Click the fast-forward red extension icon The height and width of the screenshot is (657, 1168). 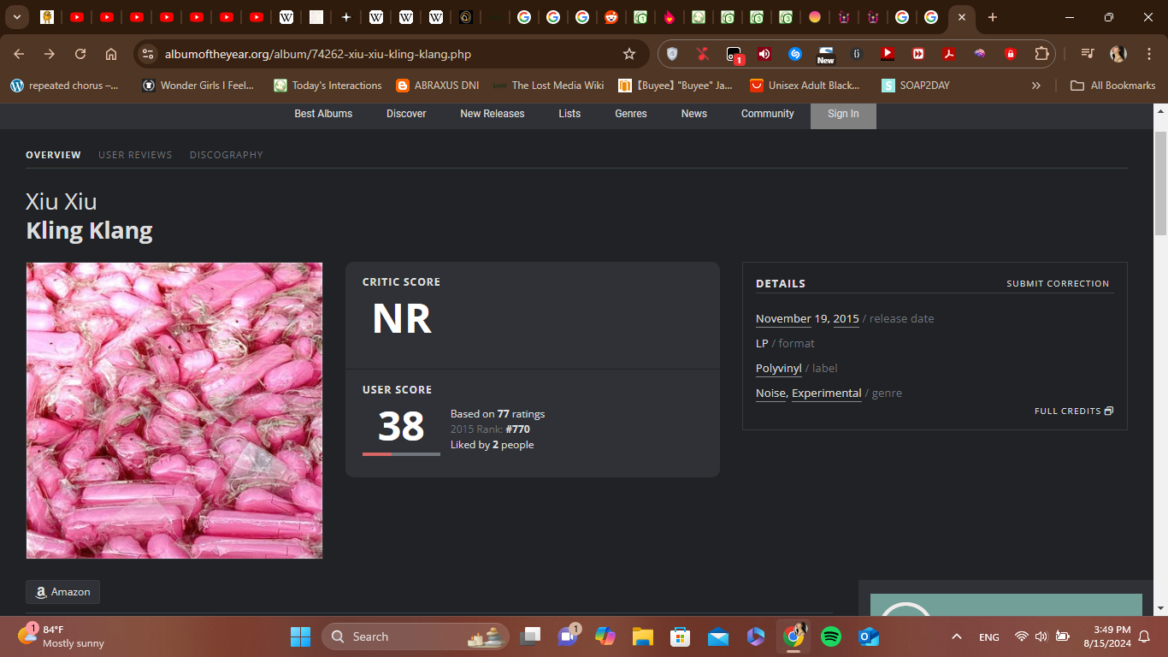(917, 54)
